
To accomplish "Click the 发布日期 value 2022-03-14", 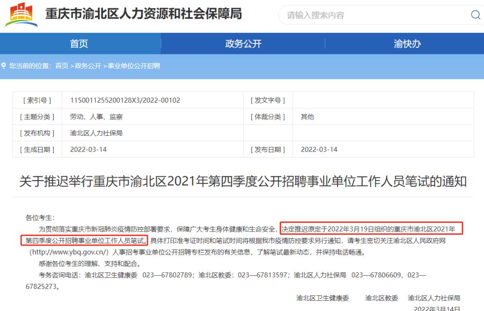I will [x=319, y=149].
